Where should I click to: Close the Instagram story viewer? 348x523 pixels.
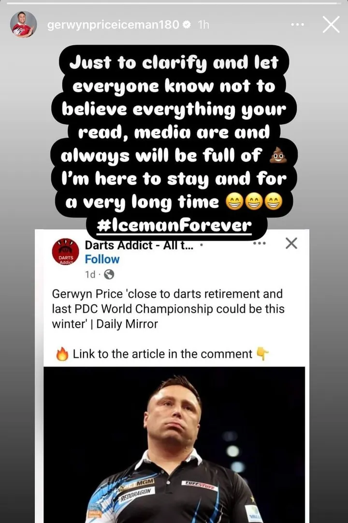pyautogui.click(x=331, y=24)
